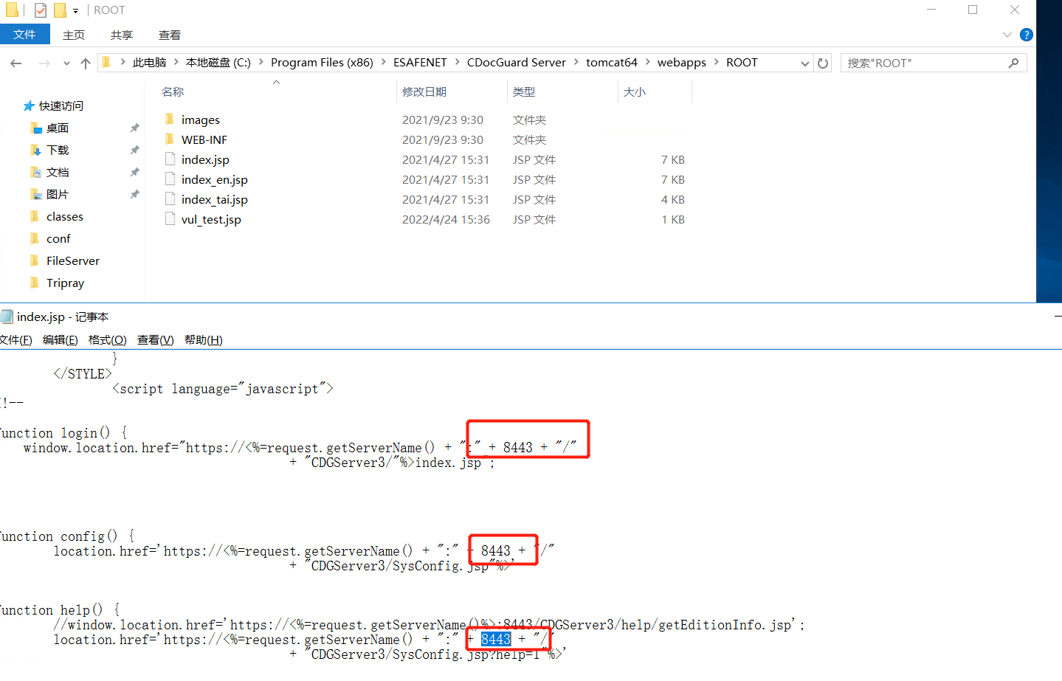Expand the recent locations dropdown
The height and width of the screenshot is (681, 1062).
pos(66,63)
